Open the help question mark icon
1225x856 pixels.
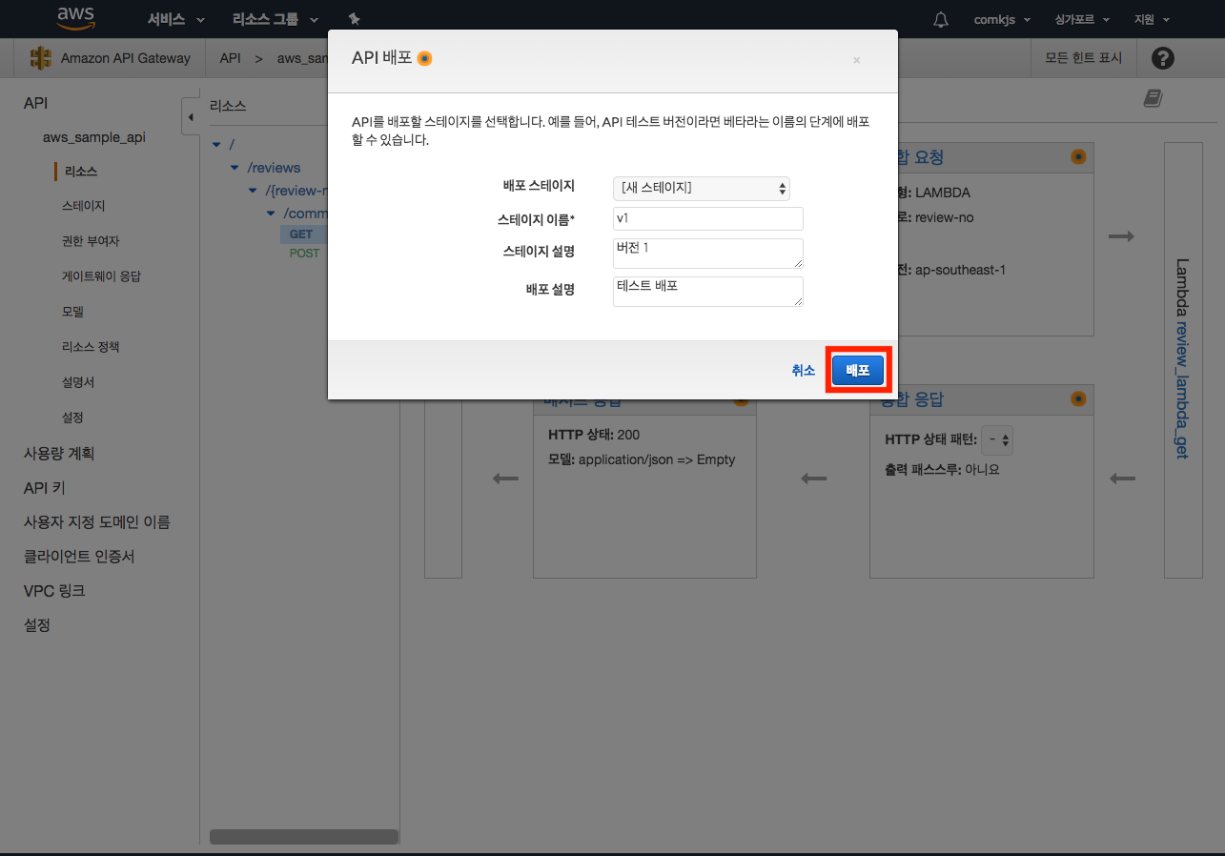[1162, 58]
